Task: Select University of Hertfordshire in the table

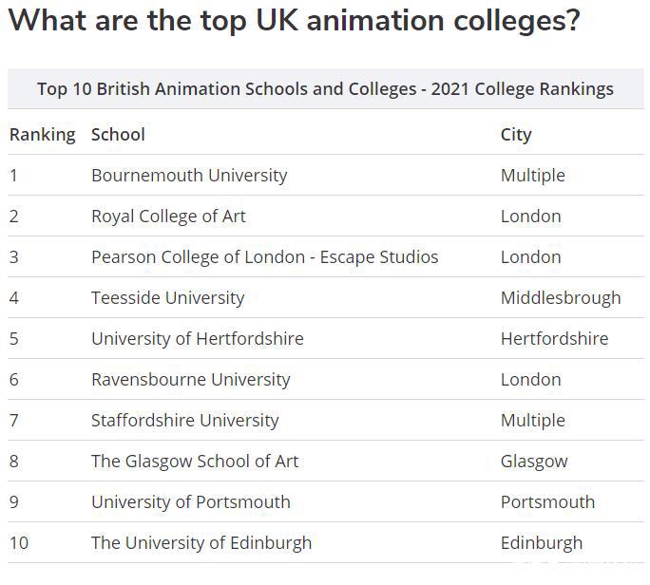Action: click(x=197, y=339)
